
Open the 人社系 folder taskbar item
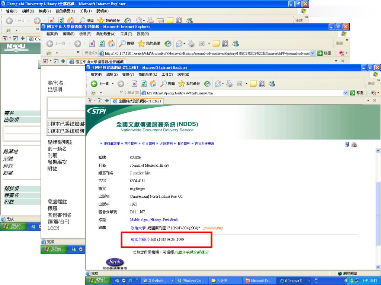pyautogui.click(x=225, y=281)
